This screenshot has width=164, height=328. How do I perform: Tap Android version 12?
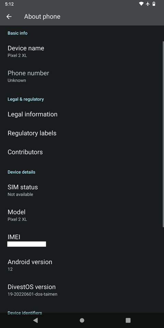(x=81, y=265)
